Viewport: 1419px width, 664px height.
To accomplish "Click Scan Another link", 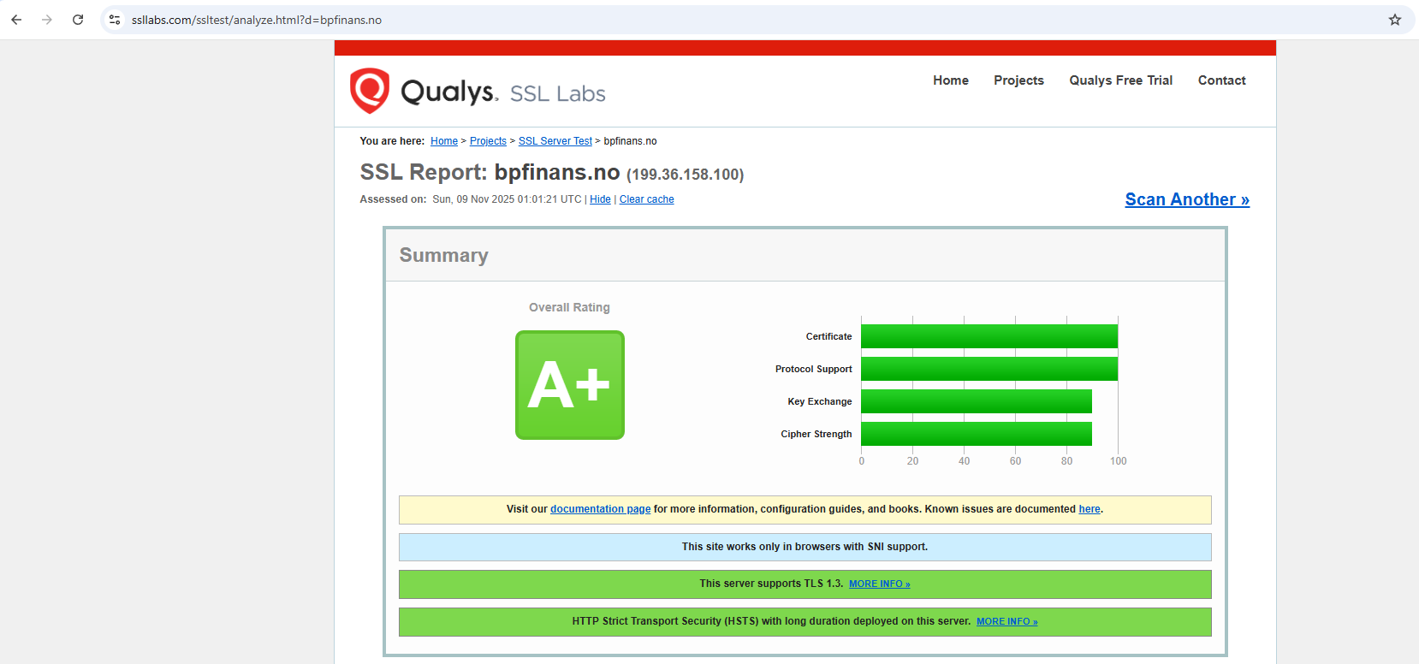I will pyautogui.click(x=1187, y=199).
